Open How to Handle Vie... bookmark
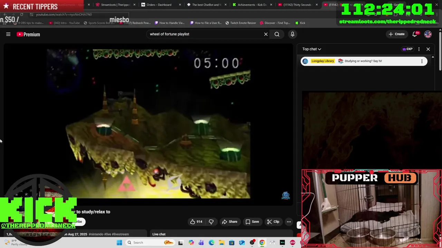This screenshot has width=442, height=248. (x=170, y=23)
